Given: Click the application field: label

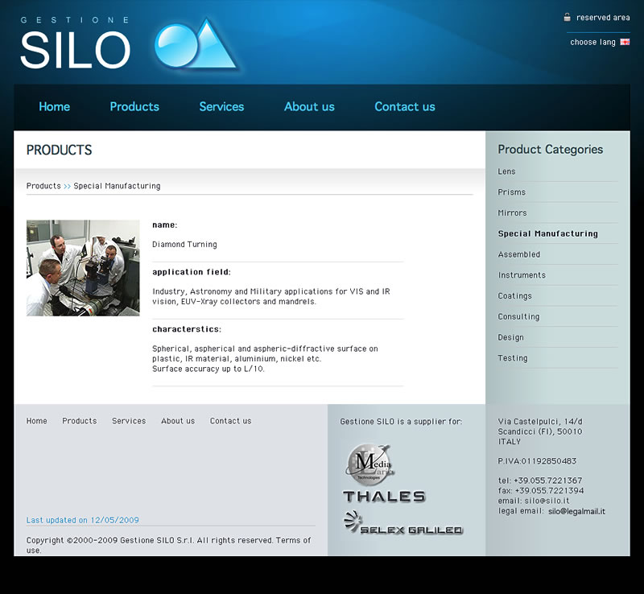Looking at the screenshot, I should (192, 272).
